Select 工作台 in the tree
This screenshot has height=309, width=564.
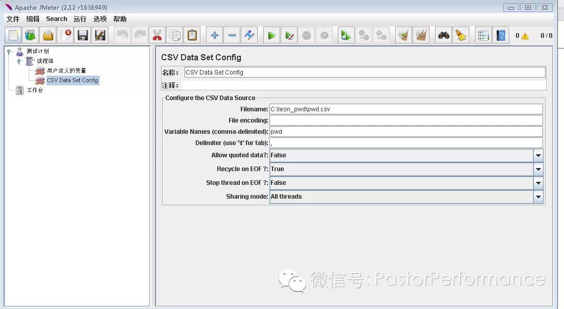[x=35, y=90]
